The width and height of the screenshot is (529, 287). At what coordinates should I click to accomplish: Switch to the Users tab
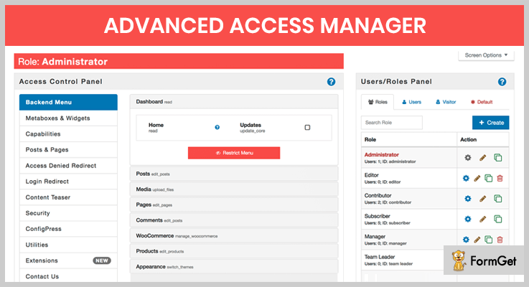(x=412, y=102)
